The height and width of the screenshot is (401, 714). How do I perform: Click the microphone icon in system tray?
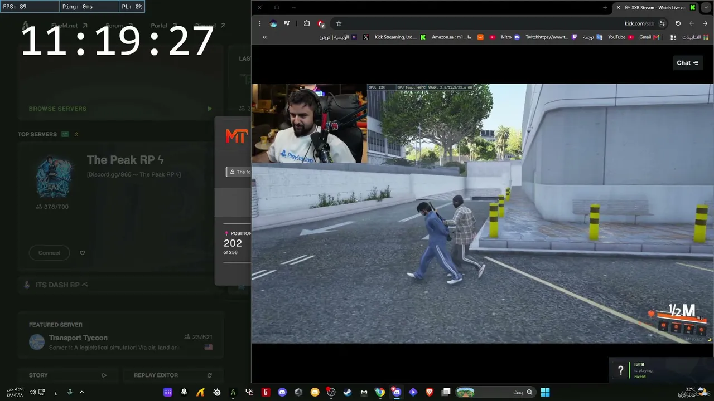[70, 392]
